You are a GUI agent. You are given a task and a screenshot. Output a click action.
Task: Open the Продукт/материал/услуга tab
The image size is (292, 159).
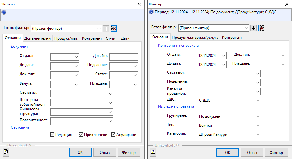coord(195,38)
